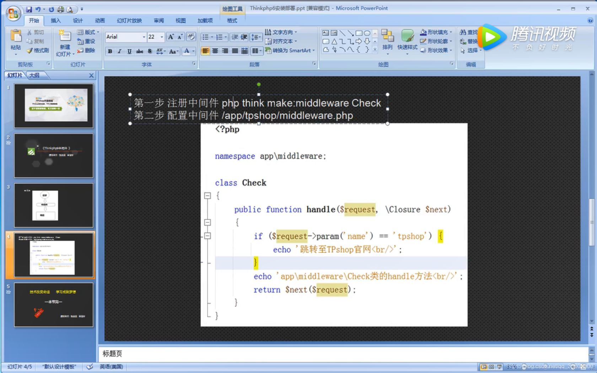
Task: Save the presentation from quick access toolbar
Action: (29, 9)
